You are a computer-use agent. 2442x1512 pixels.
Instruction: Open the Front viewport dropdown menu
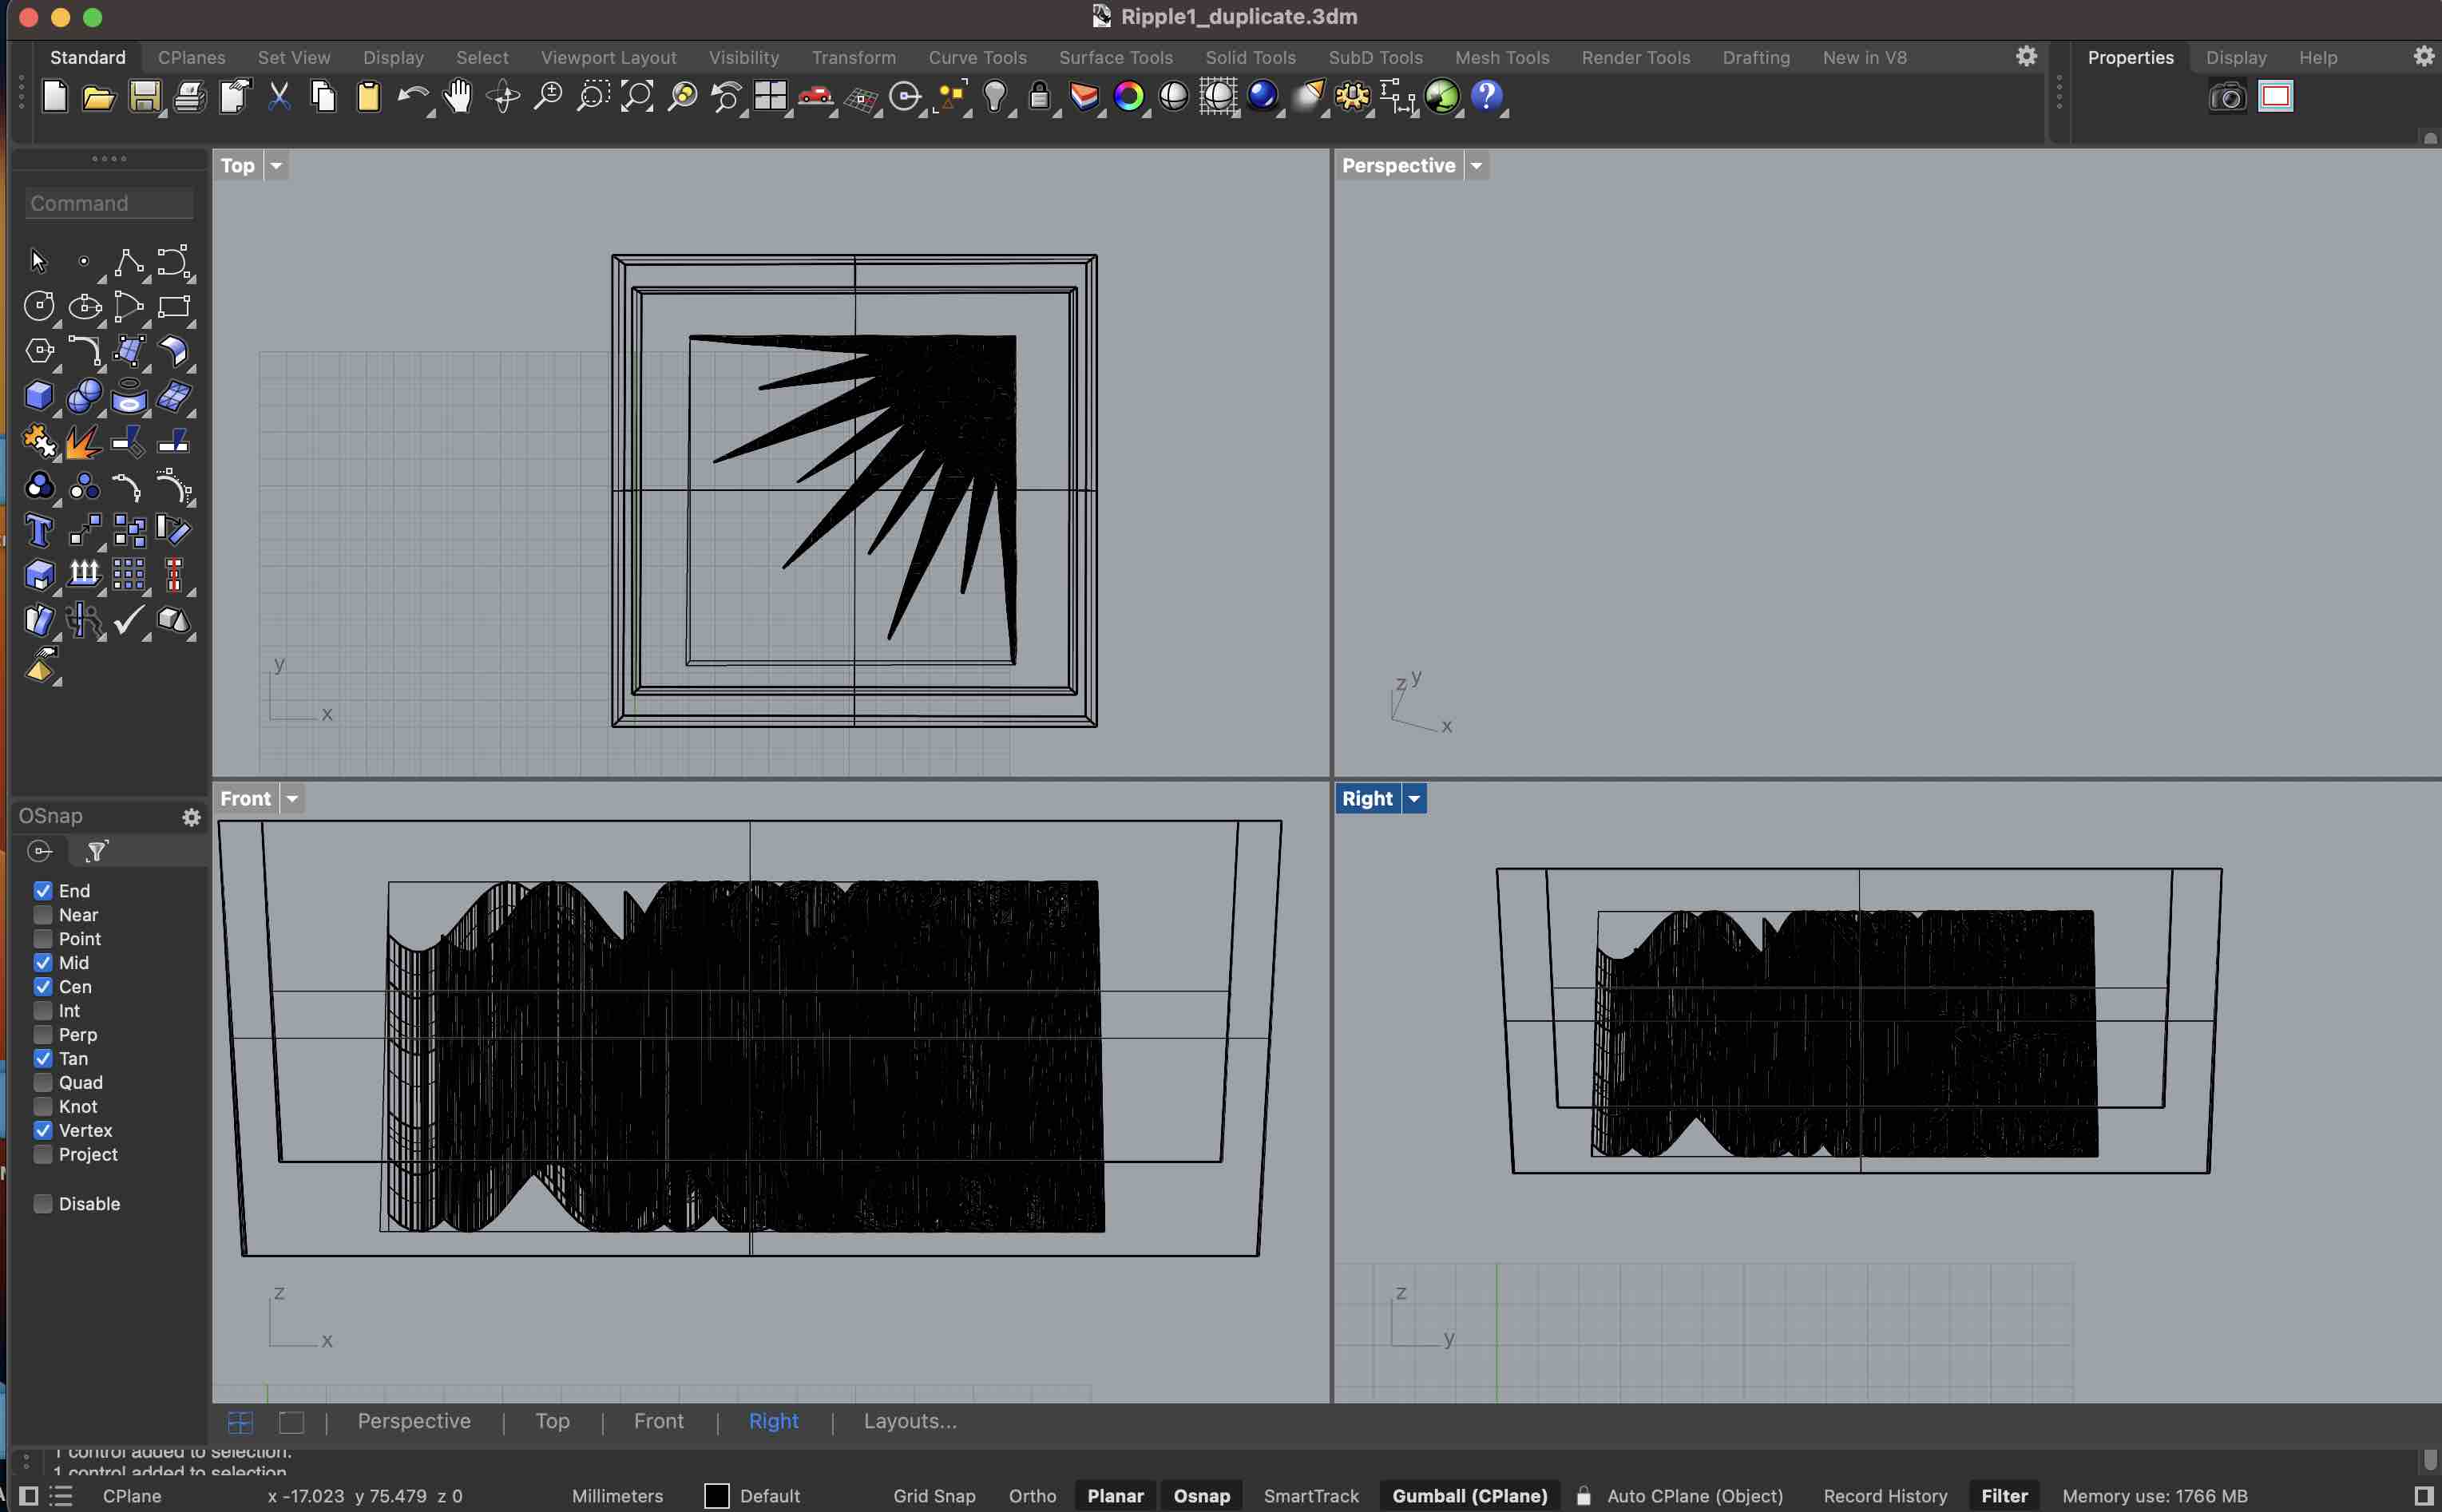tap(292, 798)
